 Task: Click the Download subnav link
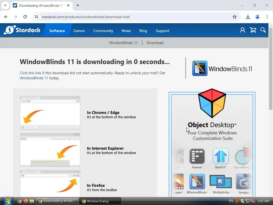(155, 43)
